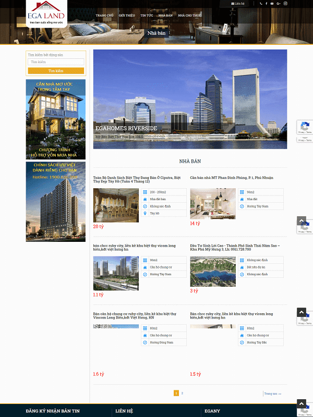Click the Liên hệ envelope link
The width and height of the screenshot is (313, 417).
tap(238, 4)
